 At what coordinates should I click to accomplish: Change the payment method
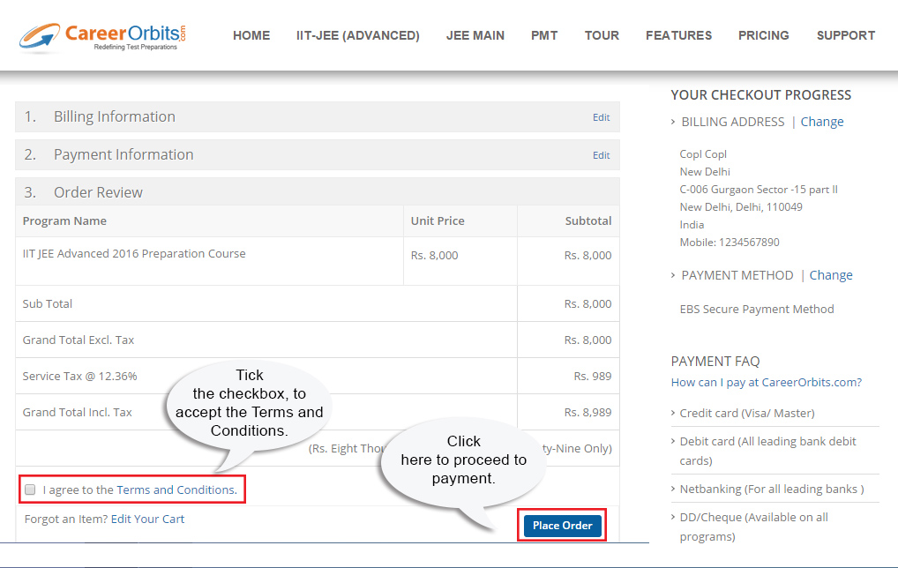(x=831, y=275)
